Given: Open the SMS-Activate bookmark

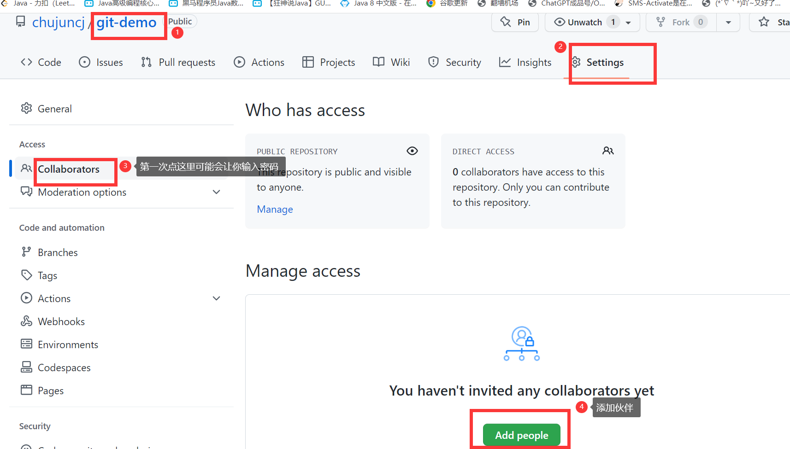Looking at the screenshot, I should point(654,3).
